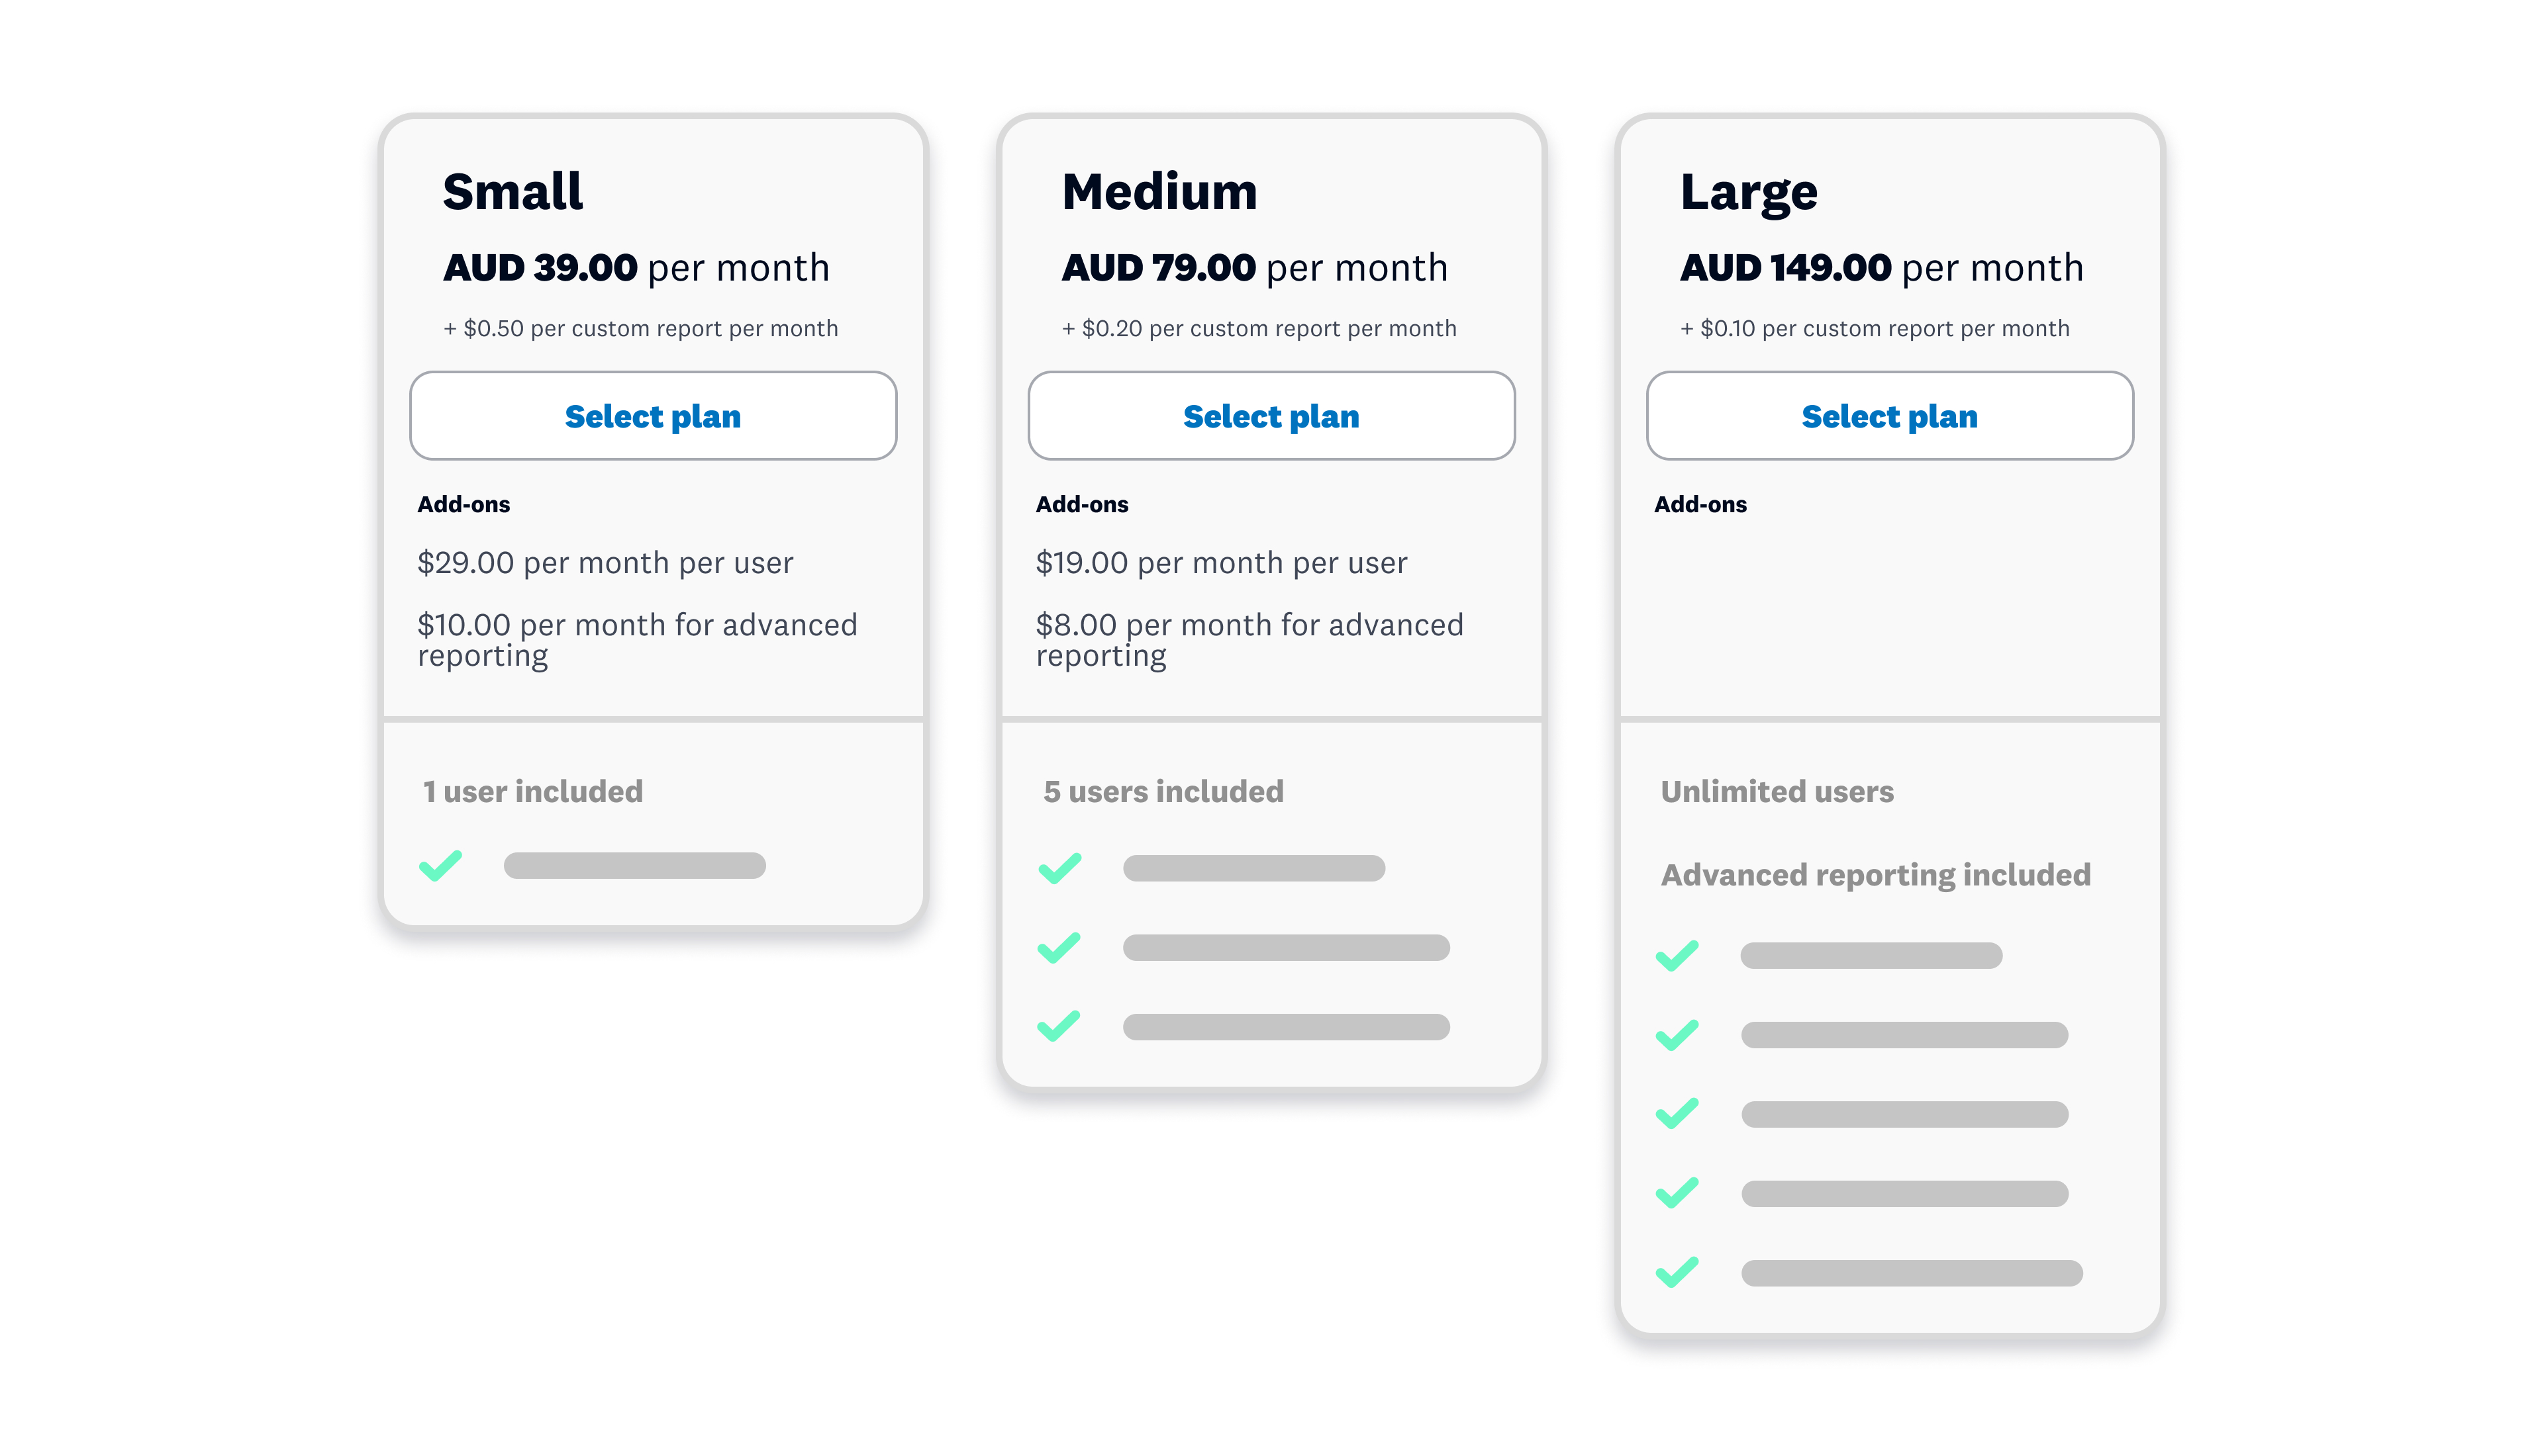Click the green checkmark in the Small plan

tap(441, 865)
